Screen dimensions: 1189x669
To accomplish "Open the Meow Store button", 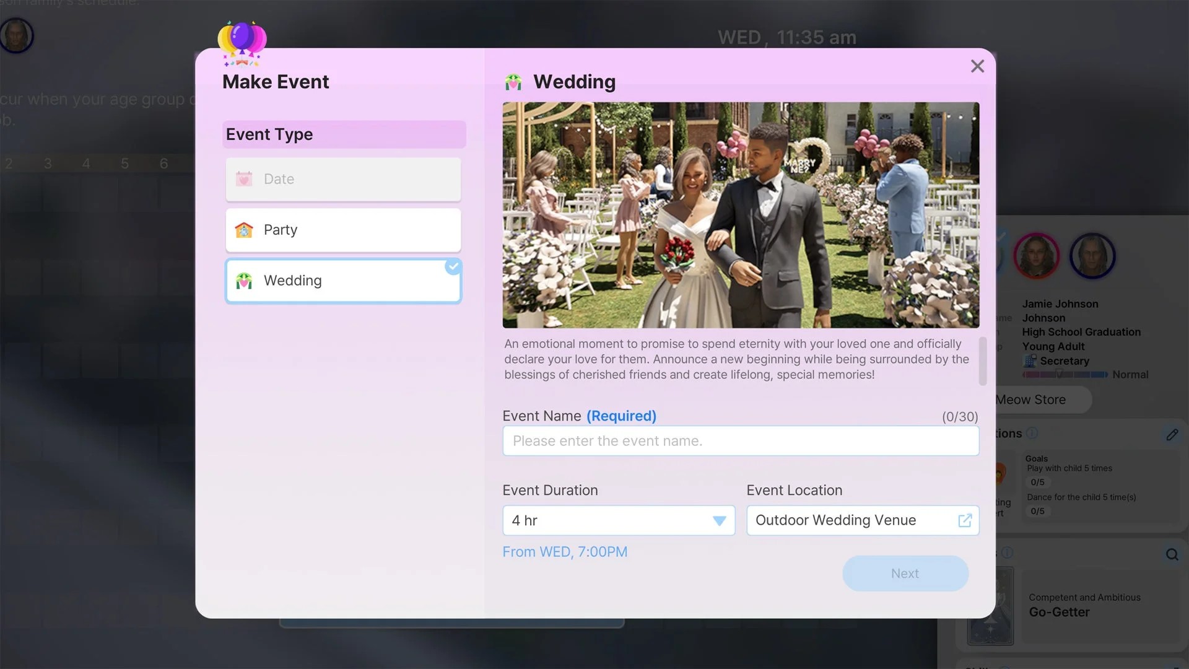I will [1040, 400].
